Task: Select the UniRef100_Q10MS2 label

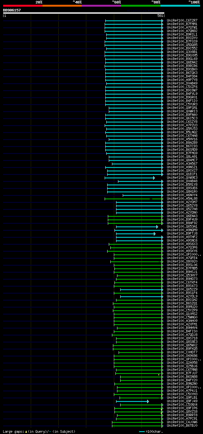Action: (x=182, y=314)
